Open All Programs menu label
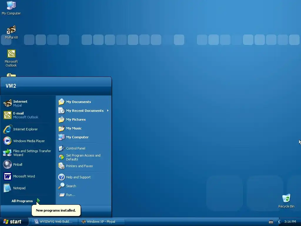The image size is (301, 226). [x=22, y=201]
